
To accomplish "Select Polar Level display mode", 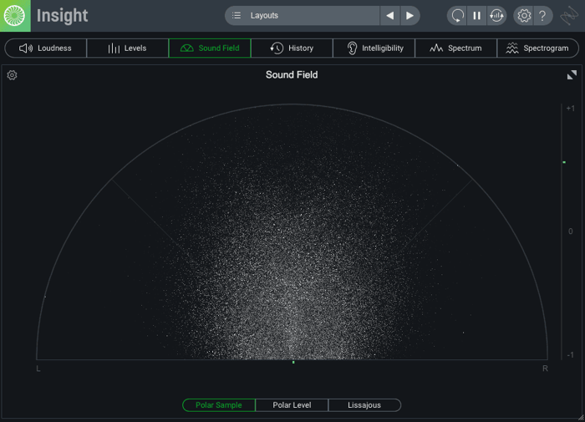I will (x=292, y=405).
